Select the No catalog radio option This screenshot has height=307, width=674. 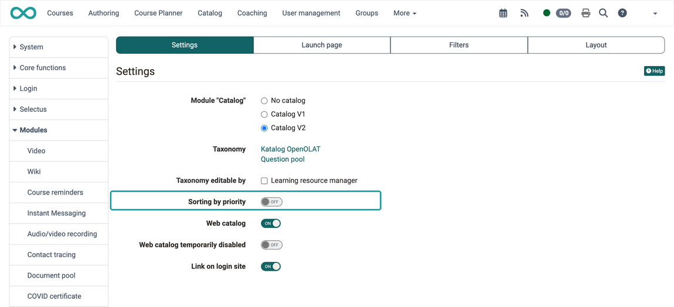point(264,101)
